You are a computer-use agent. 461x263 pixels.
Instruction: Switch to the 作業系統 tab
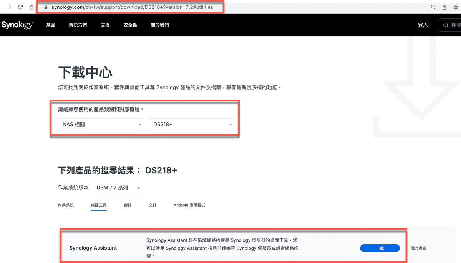(x=66, y=205)
